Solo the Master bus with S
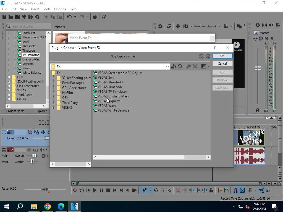 [x=272, y=39]
